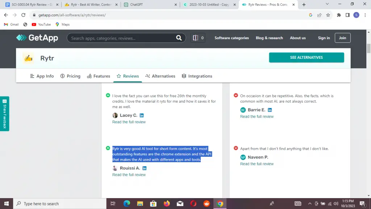Viewport: 371px width, 209px height.
Task: Click the address bar URL
Action: click(72, 15)
